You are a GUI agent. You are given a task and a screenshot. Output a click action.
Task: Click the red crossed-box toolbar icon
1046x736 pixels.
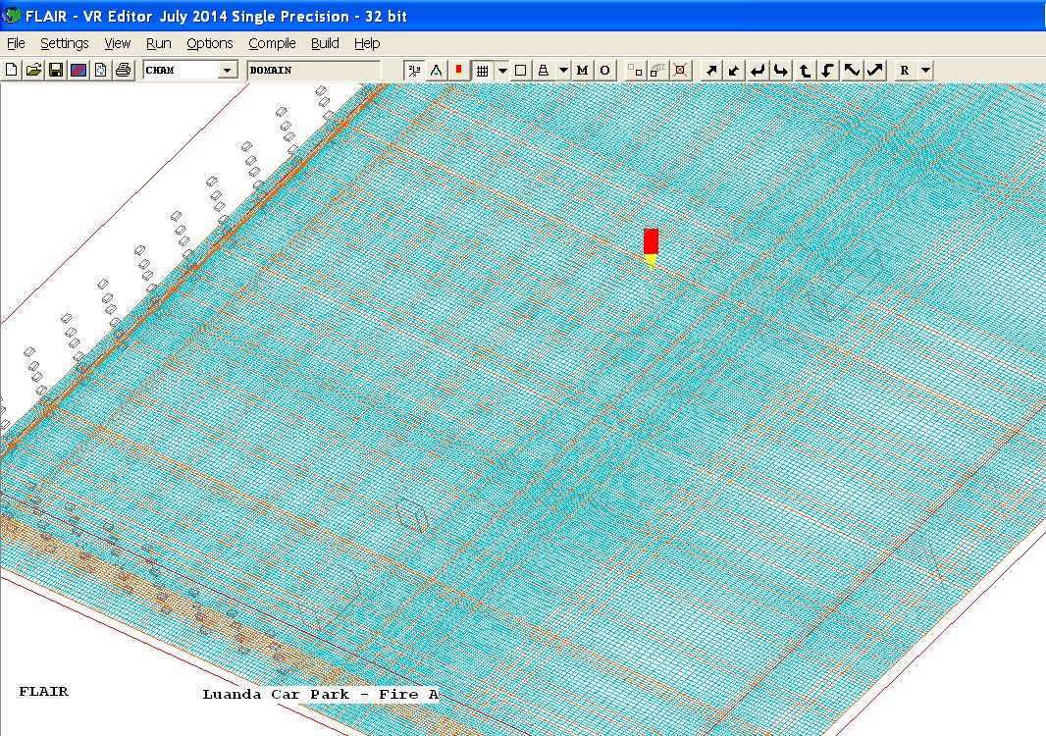(x=681, y=71)
